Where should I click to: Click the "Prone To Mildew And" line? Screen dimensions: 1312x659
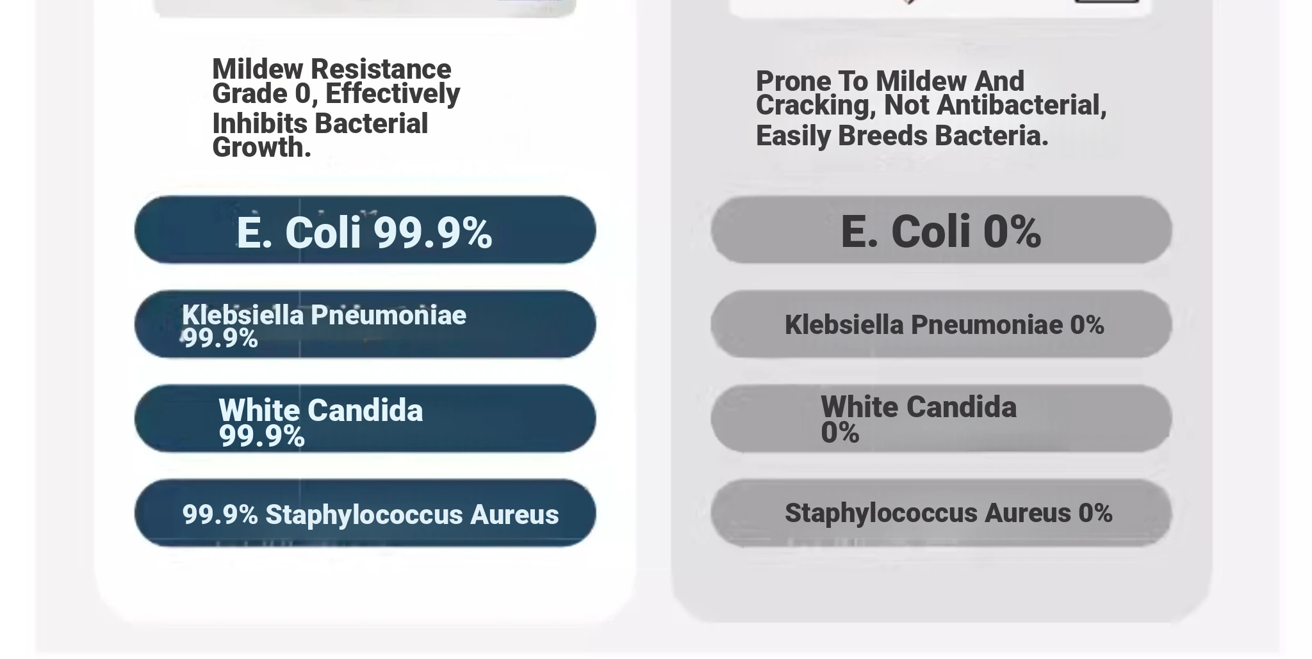tap(890, 81)
